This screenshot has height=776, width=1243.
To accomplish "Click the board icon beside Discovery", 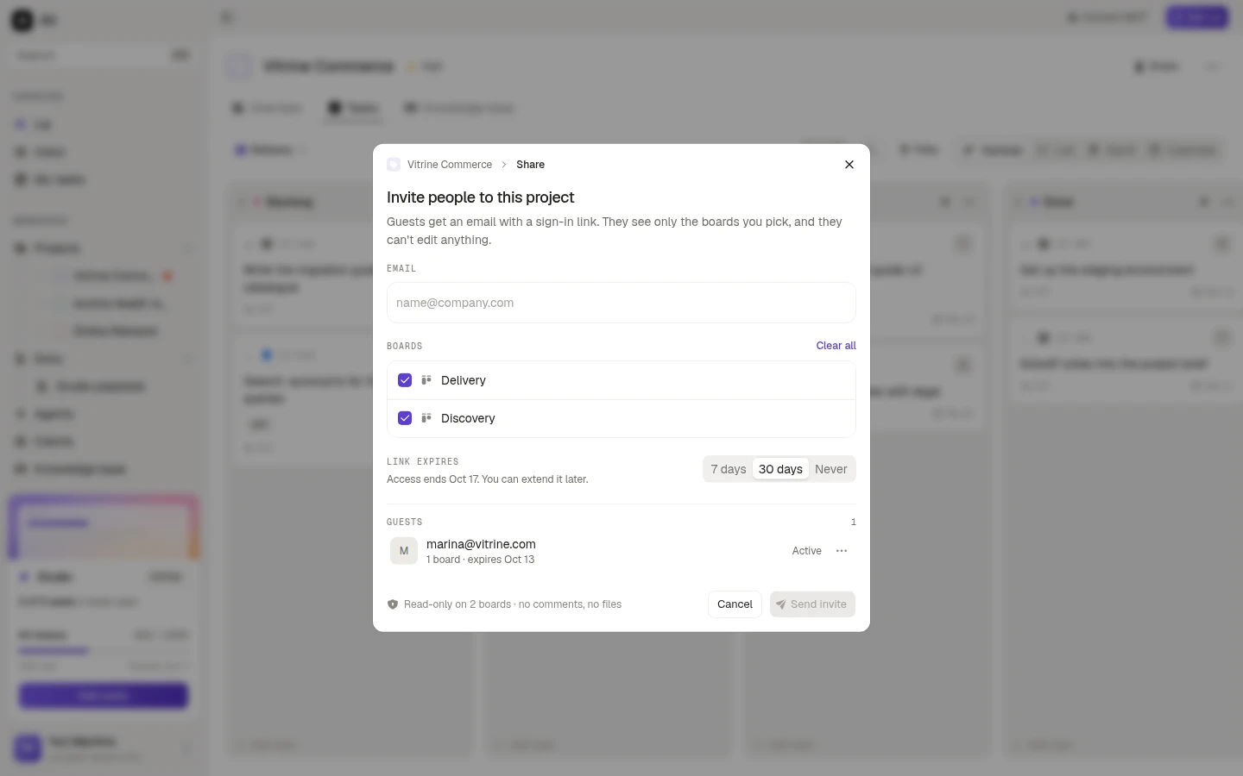I will [x=426, y=418].
